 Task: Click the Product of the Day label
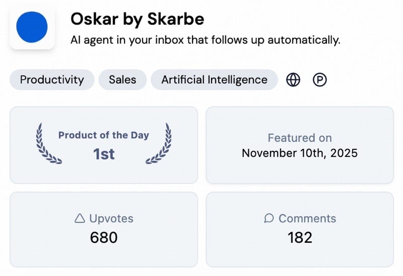pos(104,135)
